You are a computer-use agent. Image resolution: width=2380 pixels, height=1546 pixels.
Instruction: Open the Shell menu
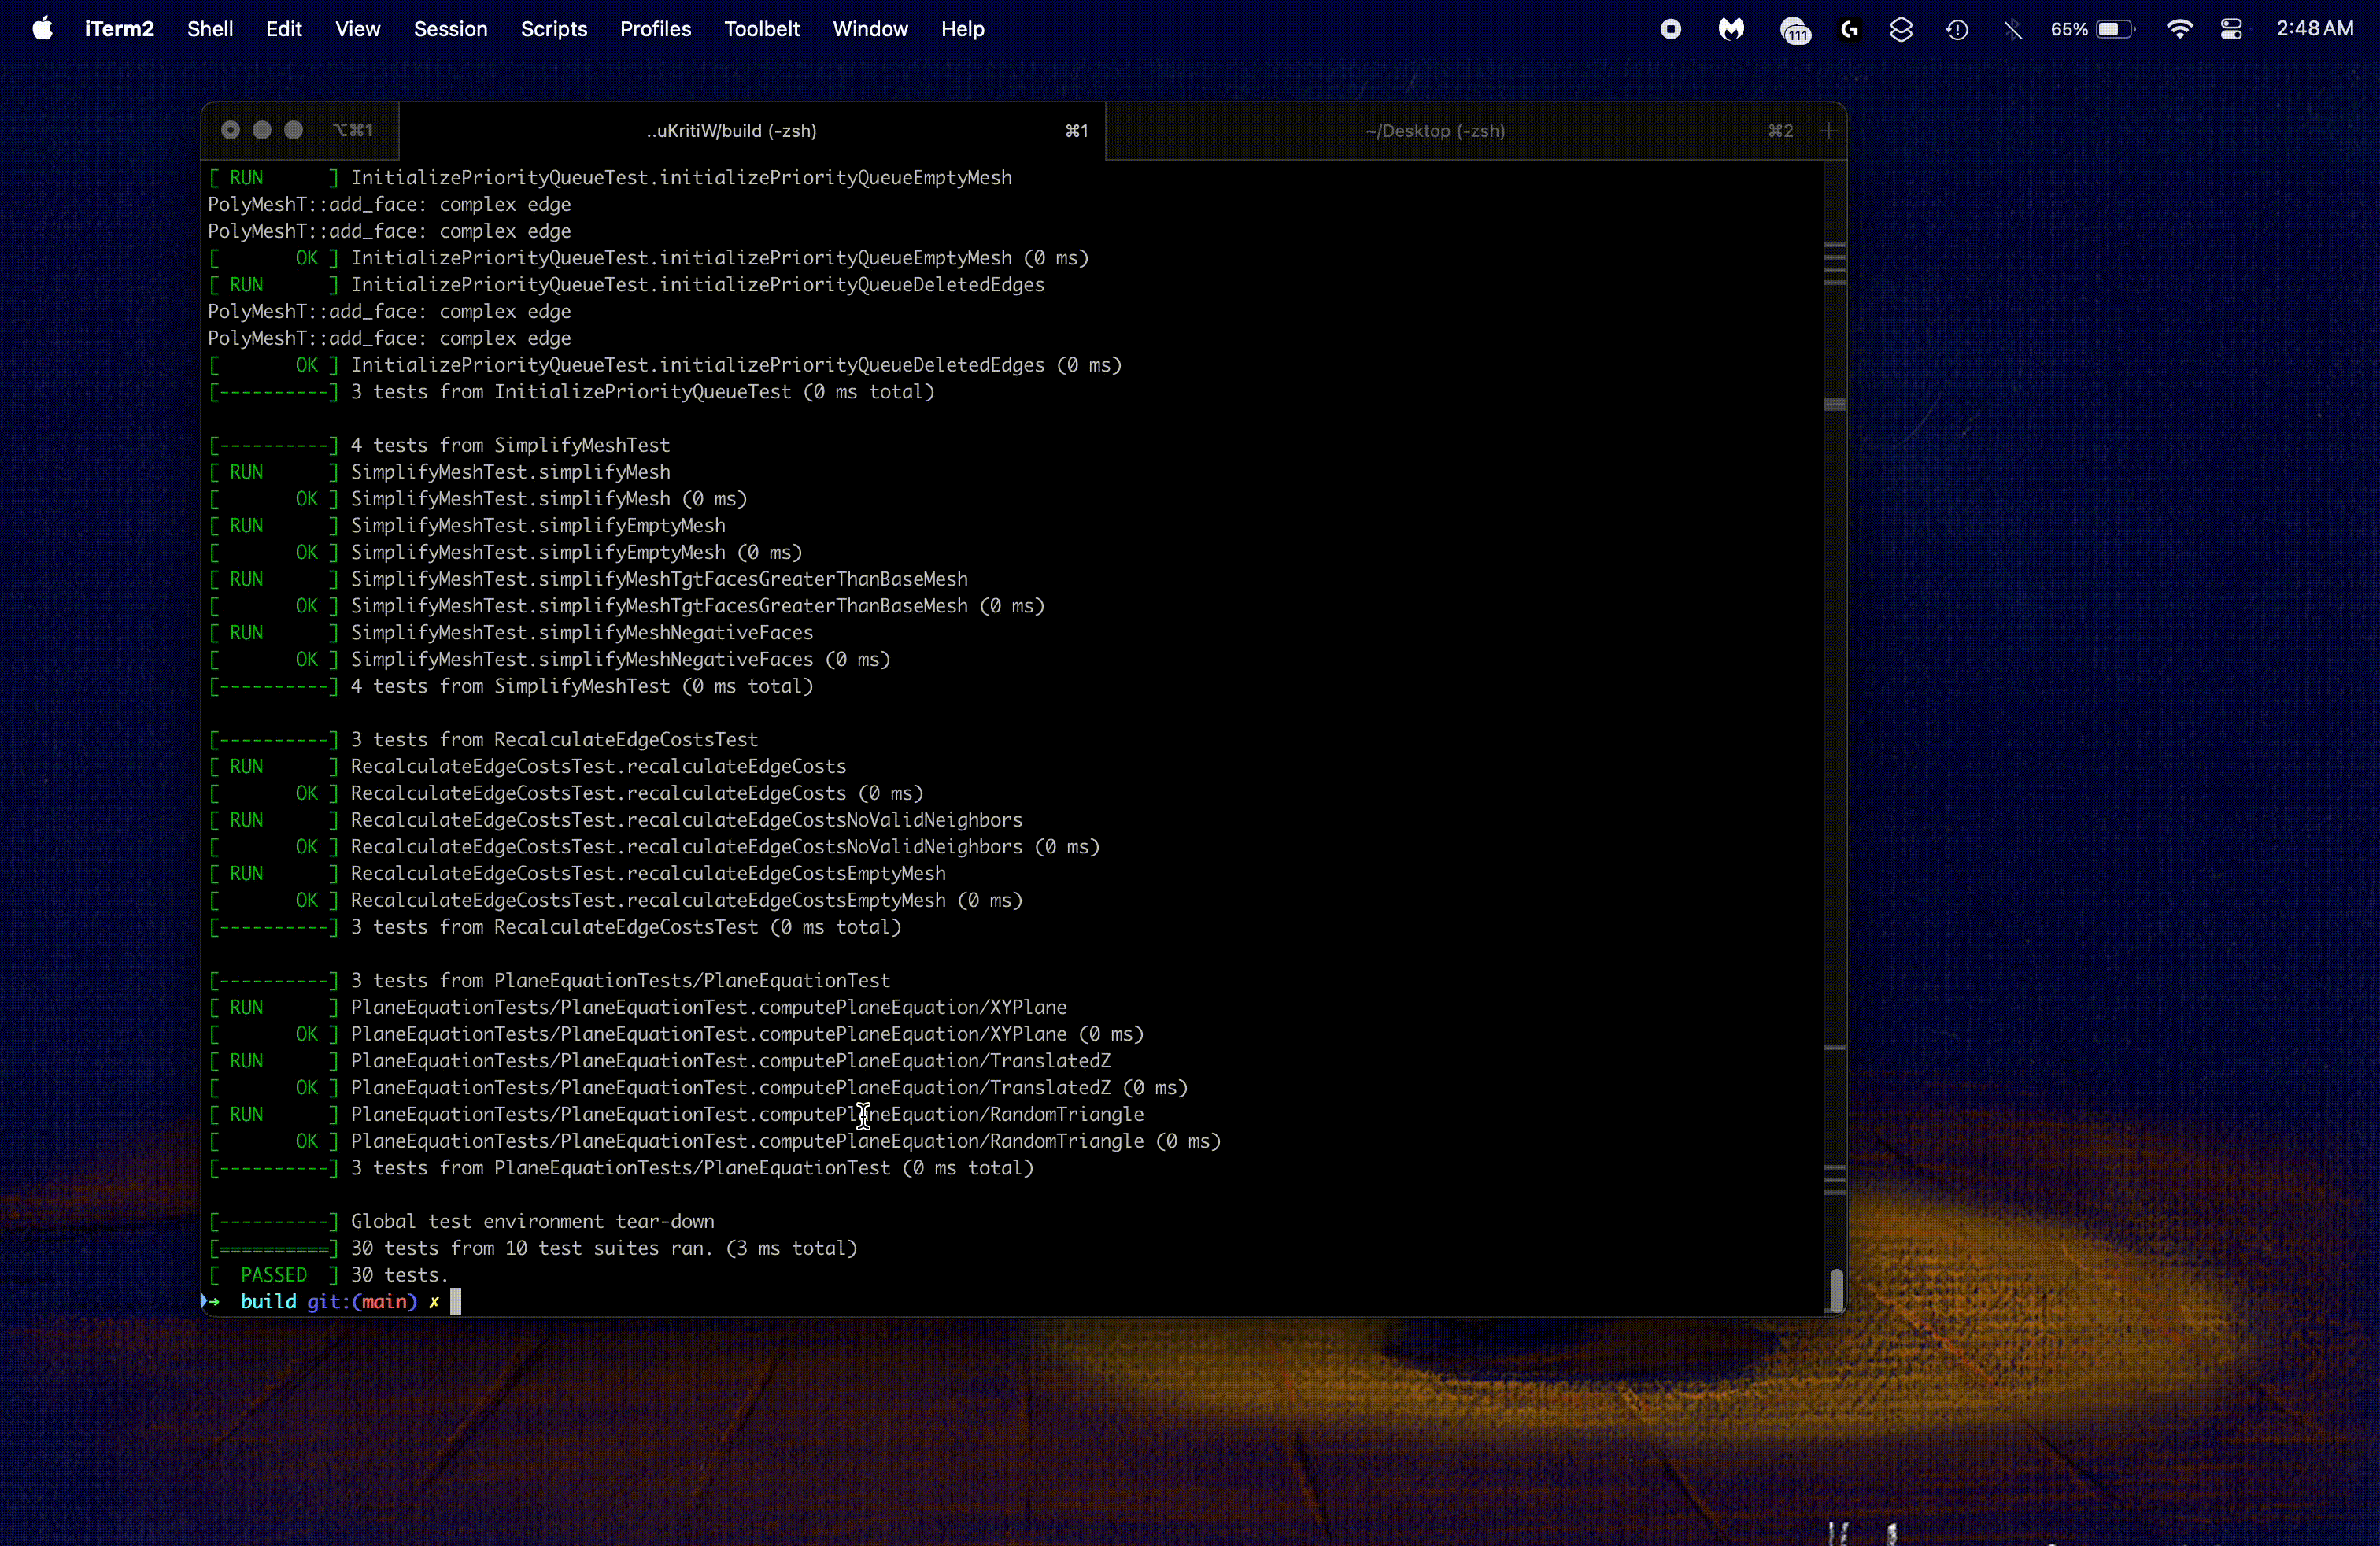click(210, 29)
